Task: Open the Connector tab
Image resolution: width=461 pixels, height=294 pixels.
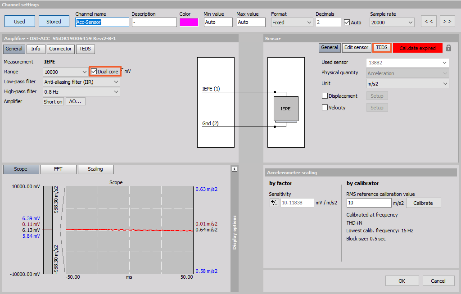Action: (60, 49)
